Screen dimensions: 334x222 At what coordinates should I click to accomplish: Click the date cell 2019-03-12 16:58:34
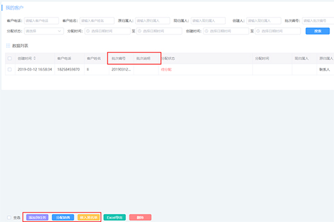pos(35,70)
